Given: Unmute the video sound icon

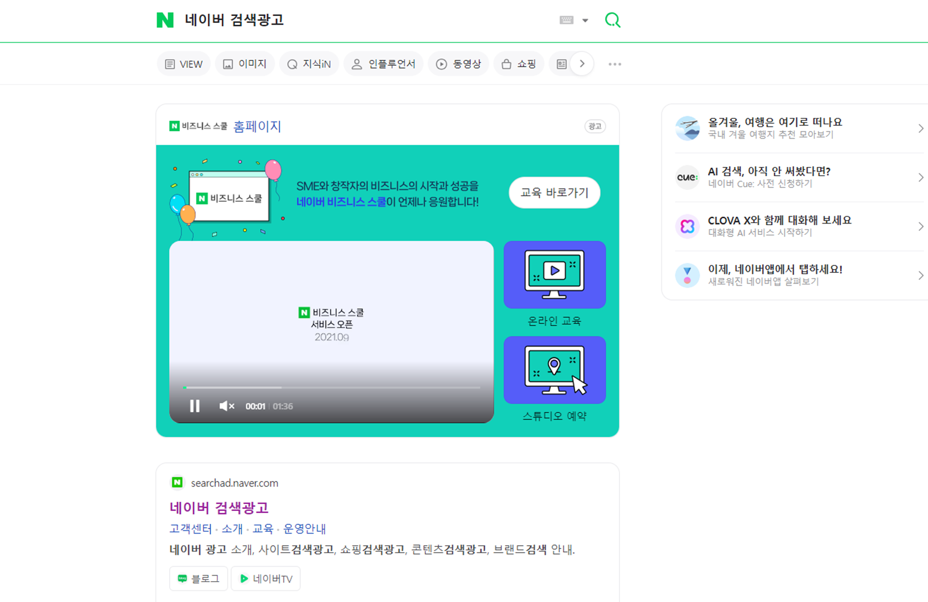Looking at the screenshot, I should [227, 406].
